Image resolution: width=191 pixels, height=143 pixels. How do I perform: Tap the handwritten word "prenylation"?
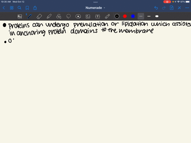point(91,25)
